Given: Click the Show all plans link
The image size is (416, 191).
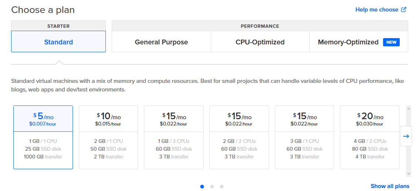Looking at the screenshot, I should pos(390,186).
